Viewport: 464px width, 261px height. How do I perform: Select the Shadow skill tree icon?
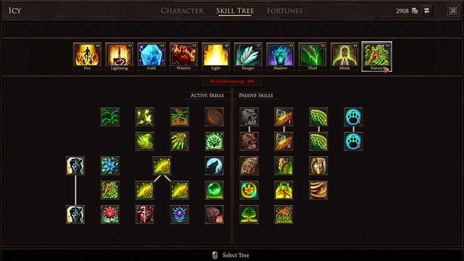click(x=280, y=56)
